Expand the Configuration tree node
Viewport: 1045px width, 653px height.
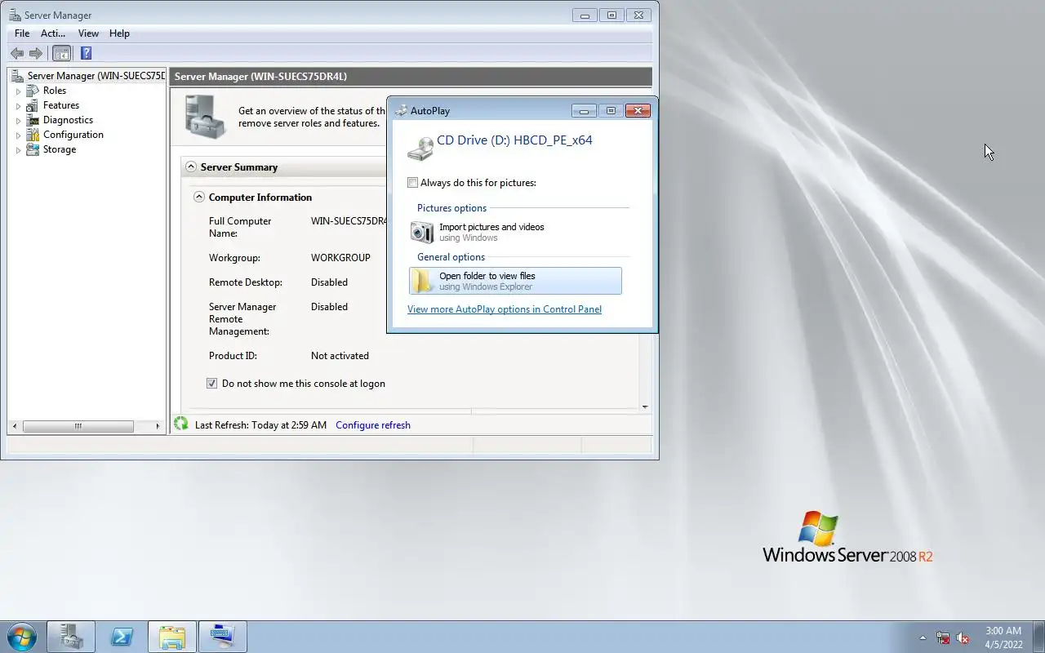18,135
